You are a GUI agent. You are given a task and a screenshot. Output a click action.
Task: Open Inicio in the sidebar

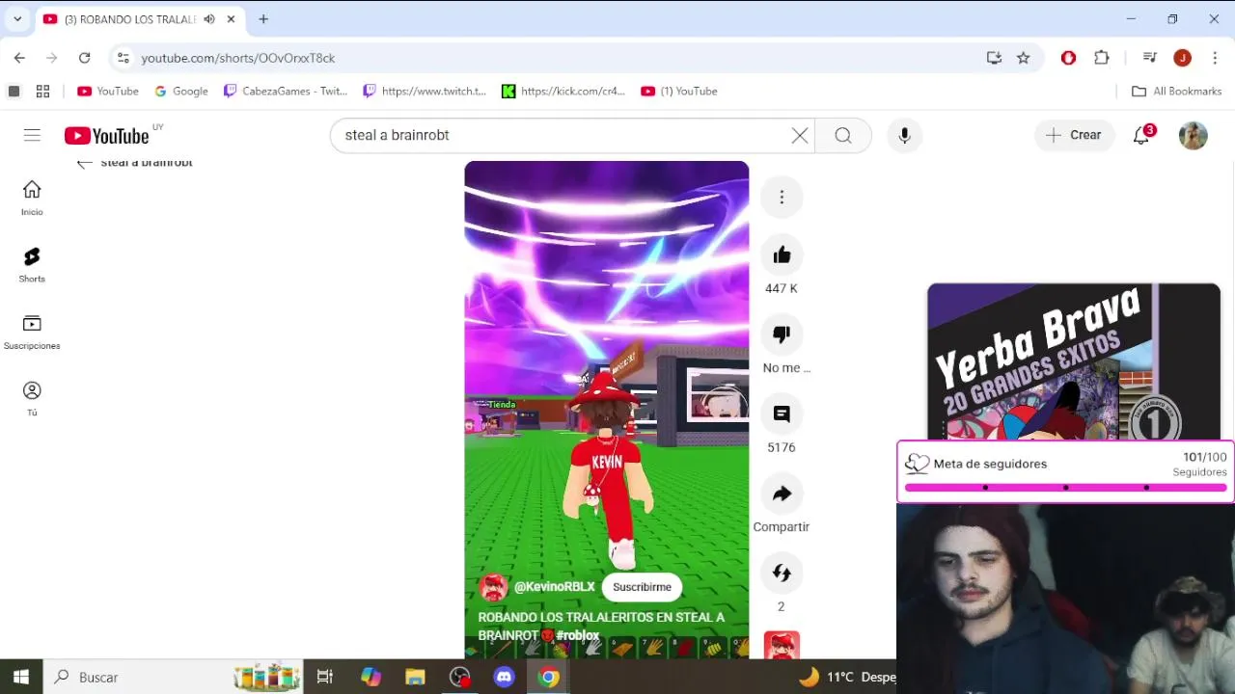[32, 198]
